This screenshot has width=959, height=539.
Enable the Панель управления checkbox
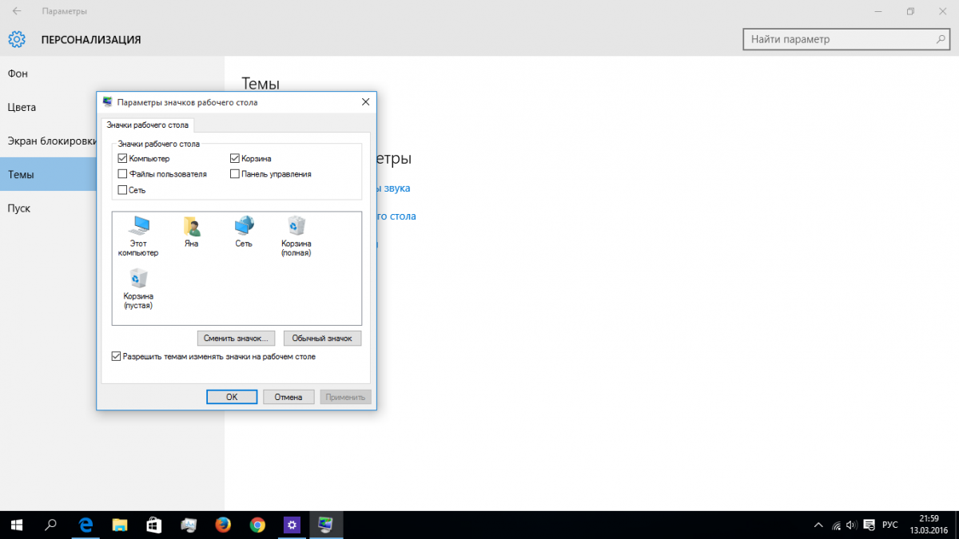(x=235, y=174)
